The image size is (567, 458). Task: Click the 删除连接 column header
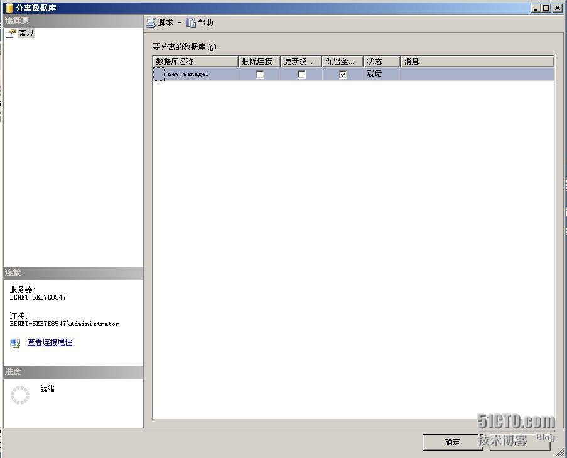[x=259, y=61]
